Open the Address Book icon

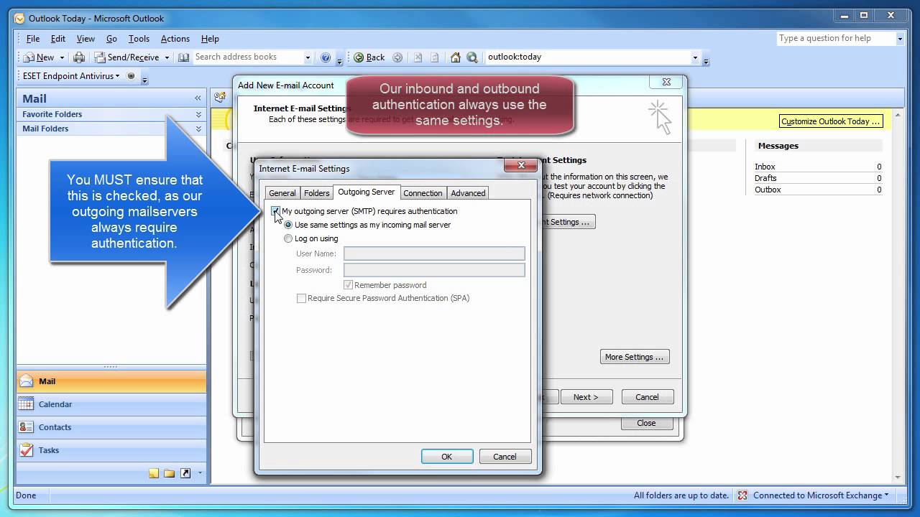(x=183, y=57)
